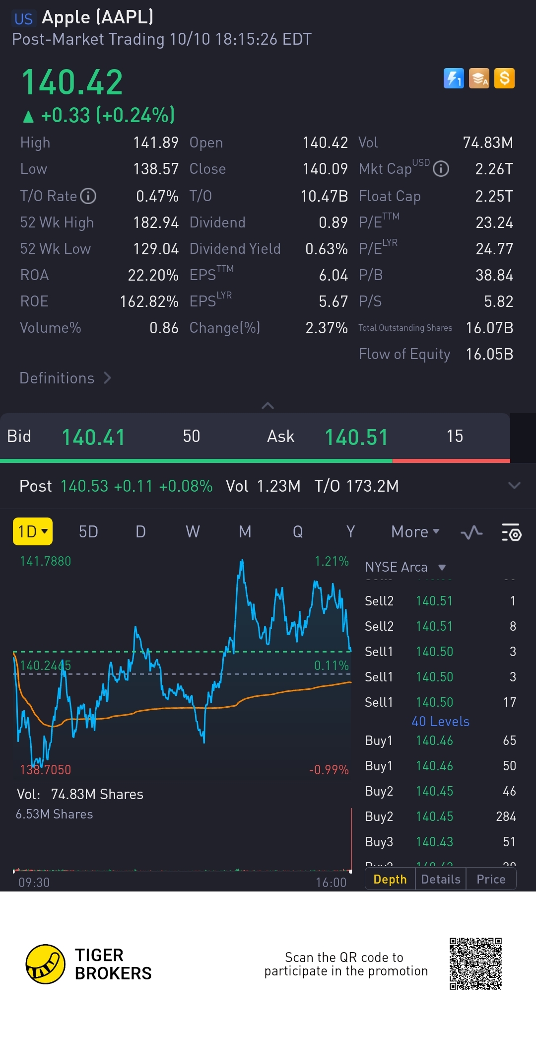
Task: Expand the Post market row chevron
Action: click(514, 486)
